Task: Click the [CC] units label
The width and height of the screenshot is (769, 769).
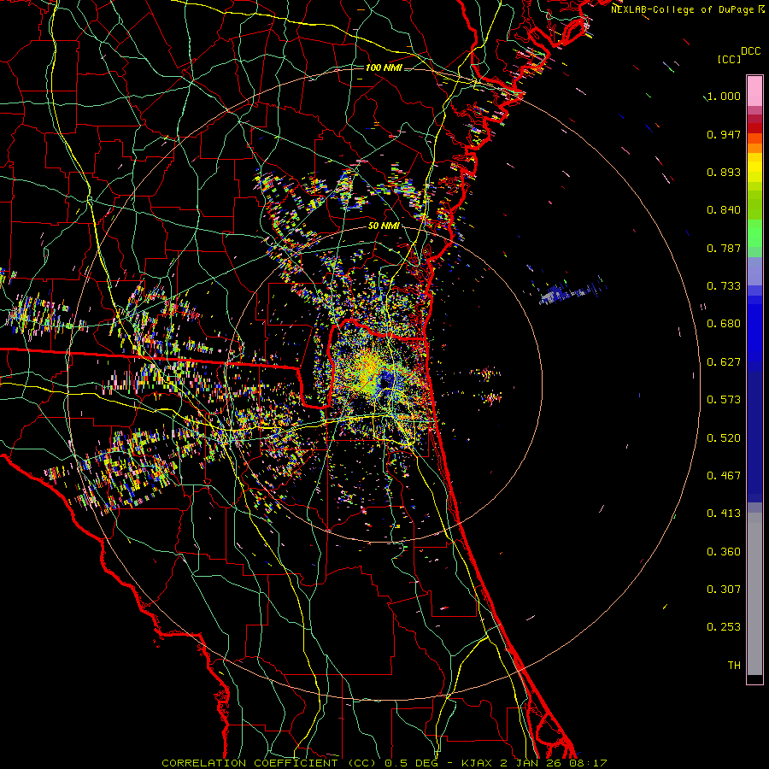Action: 730,59
